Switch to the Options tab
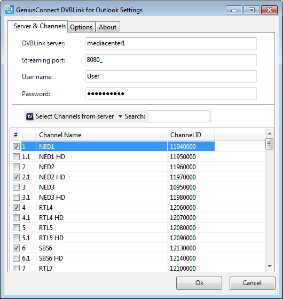 81,27
